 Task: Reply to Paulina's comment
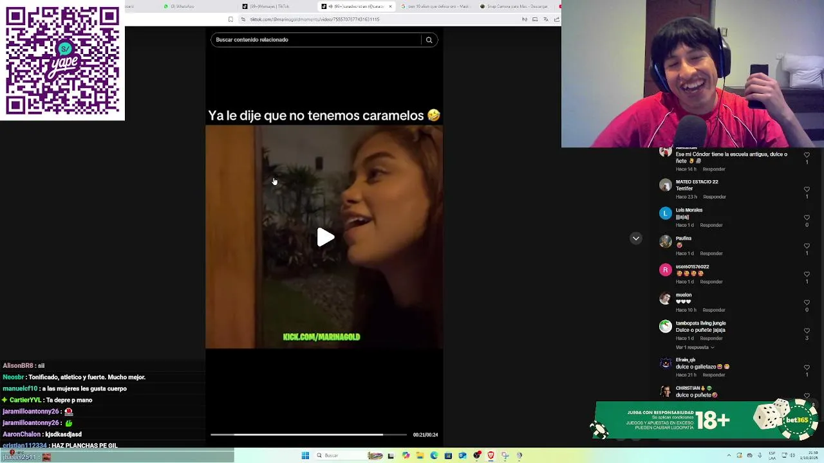(711, 253)
